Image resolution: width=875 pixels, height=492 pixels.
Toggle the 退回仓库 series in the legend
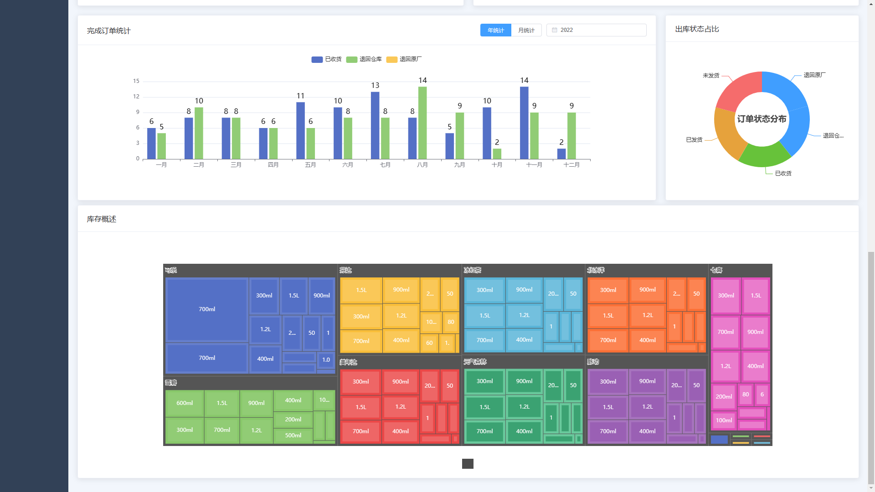365,59
